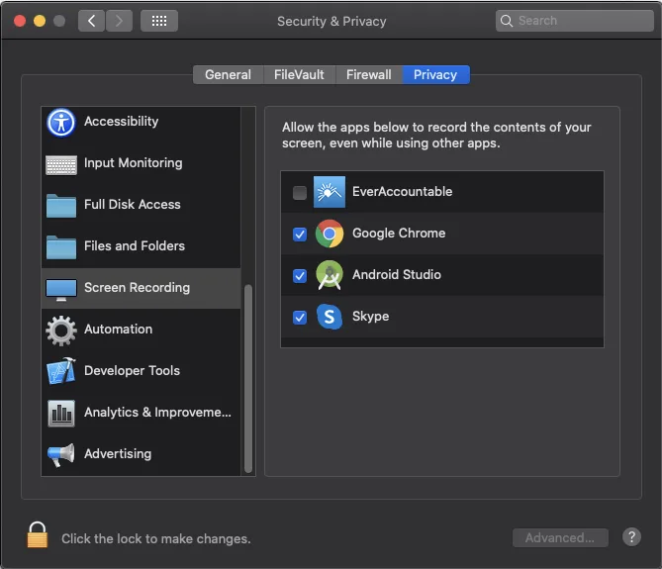The image size is (662, 569).
Task: Click the Skype app icon
Action: pyautogui.click(x=329, y=317)
